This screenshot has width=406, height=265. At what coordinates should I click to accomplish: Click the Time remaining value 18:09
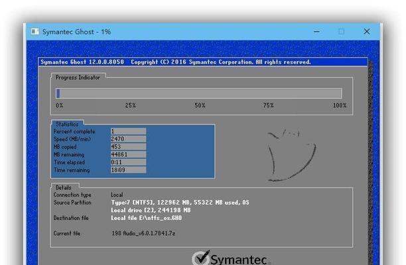[128, 170]
